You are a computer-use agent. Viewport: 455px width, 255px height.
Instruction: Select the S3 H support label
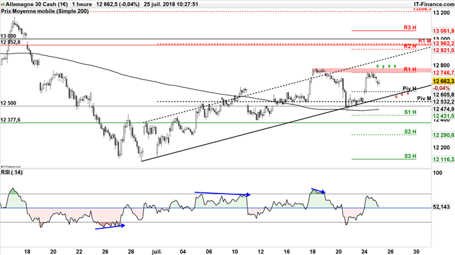410,156
